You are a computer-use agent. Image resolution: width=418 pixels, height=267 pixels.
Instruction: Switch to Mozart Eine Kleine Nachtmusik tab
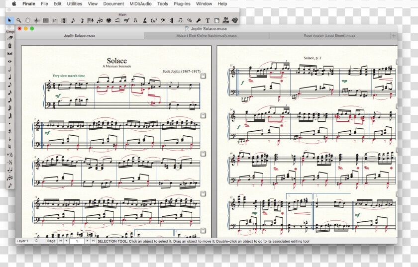click(x=207, y=36)
